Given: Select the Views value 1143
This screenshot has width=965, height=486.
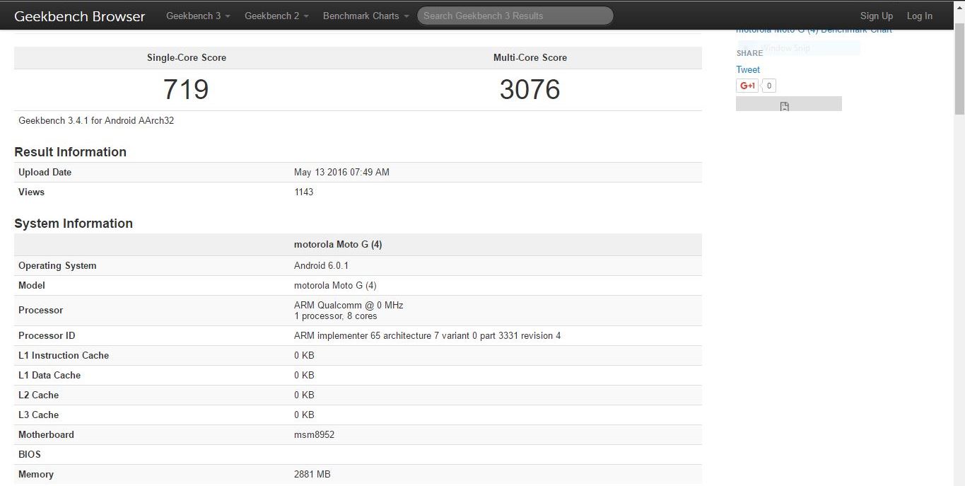Looking at the screenshot, I should pyautogui.click(x=303, y=192).
